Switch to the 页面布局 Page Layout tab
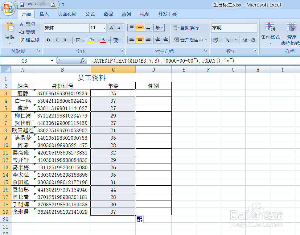This screenshot has height=235, width=300. tap(67, 14)
